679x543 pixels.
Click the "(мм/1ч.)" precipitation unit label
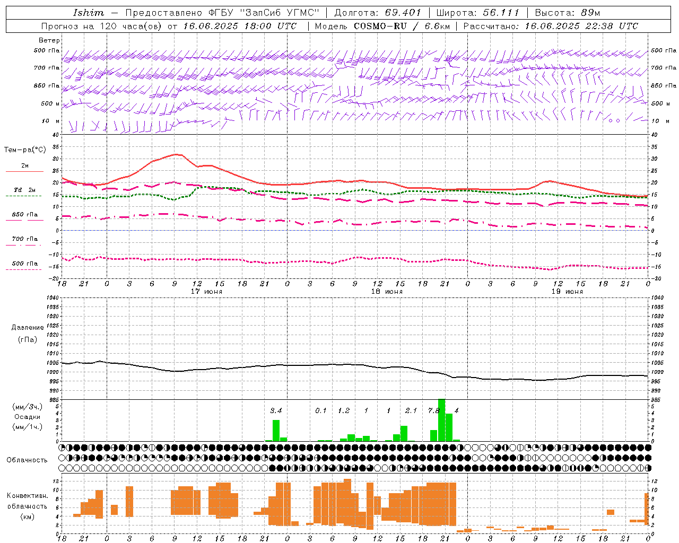28,427
